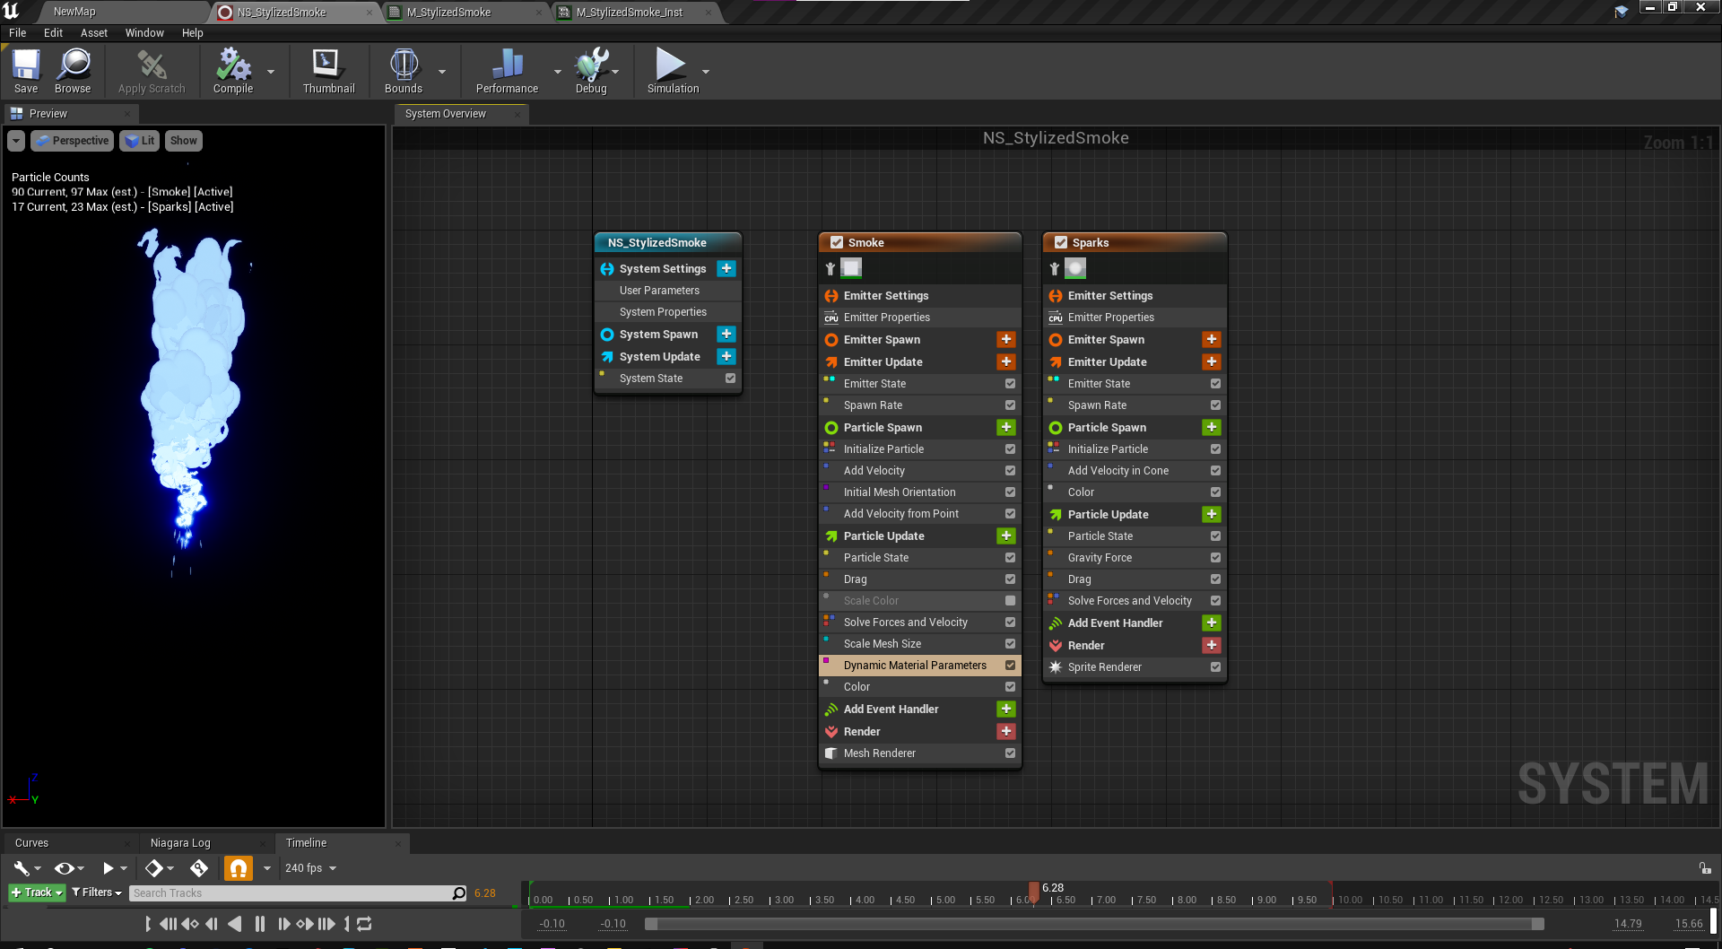Open the Asset menu

[x=94, y=32]
